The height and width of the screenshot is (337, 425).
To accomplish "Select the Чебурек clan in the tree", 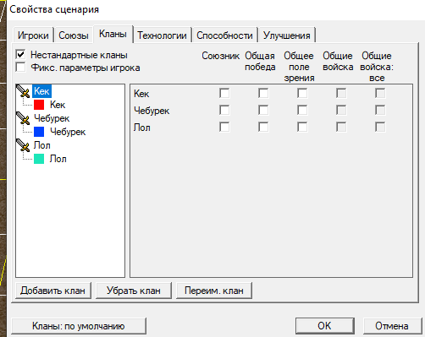I will pos(52,118).
